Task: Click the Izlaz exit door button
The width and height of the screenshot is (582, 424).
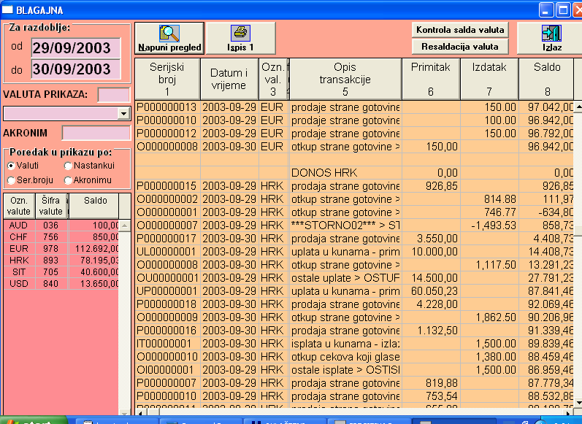Action: coord(549,38)
